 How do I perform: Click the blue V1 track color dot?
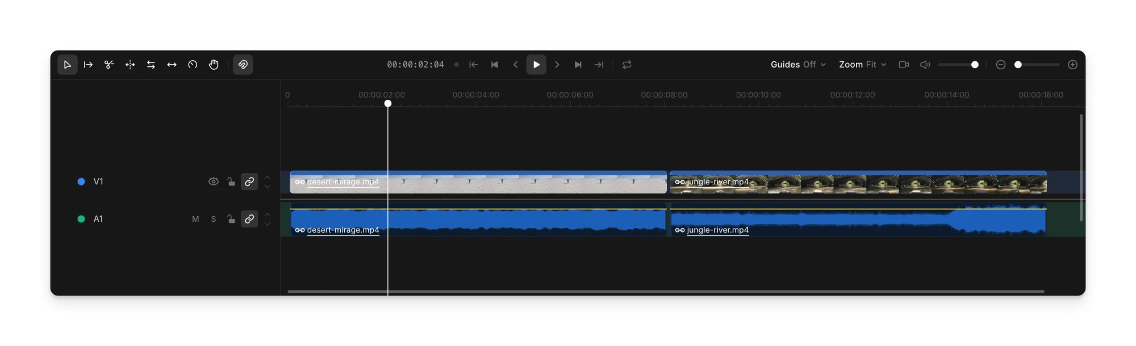click(x=81, y=182)
